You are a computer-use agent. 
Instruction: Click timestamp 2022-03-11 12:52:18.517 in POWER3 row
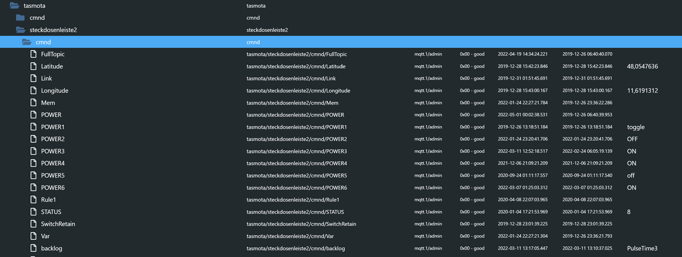click(x=522, y=151)
